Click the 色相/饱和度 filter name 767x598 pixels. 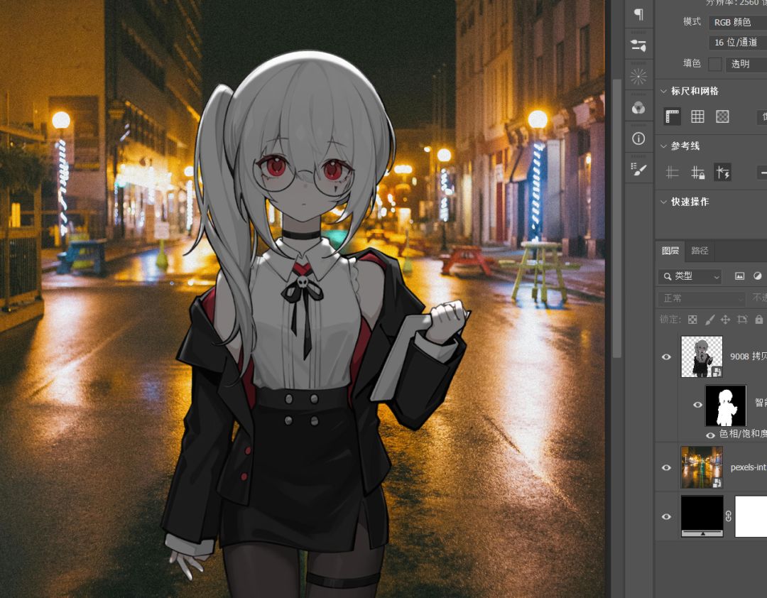click(x=743, y=433)
